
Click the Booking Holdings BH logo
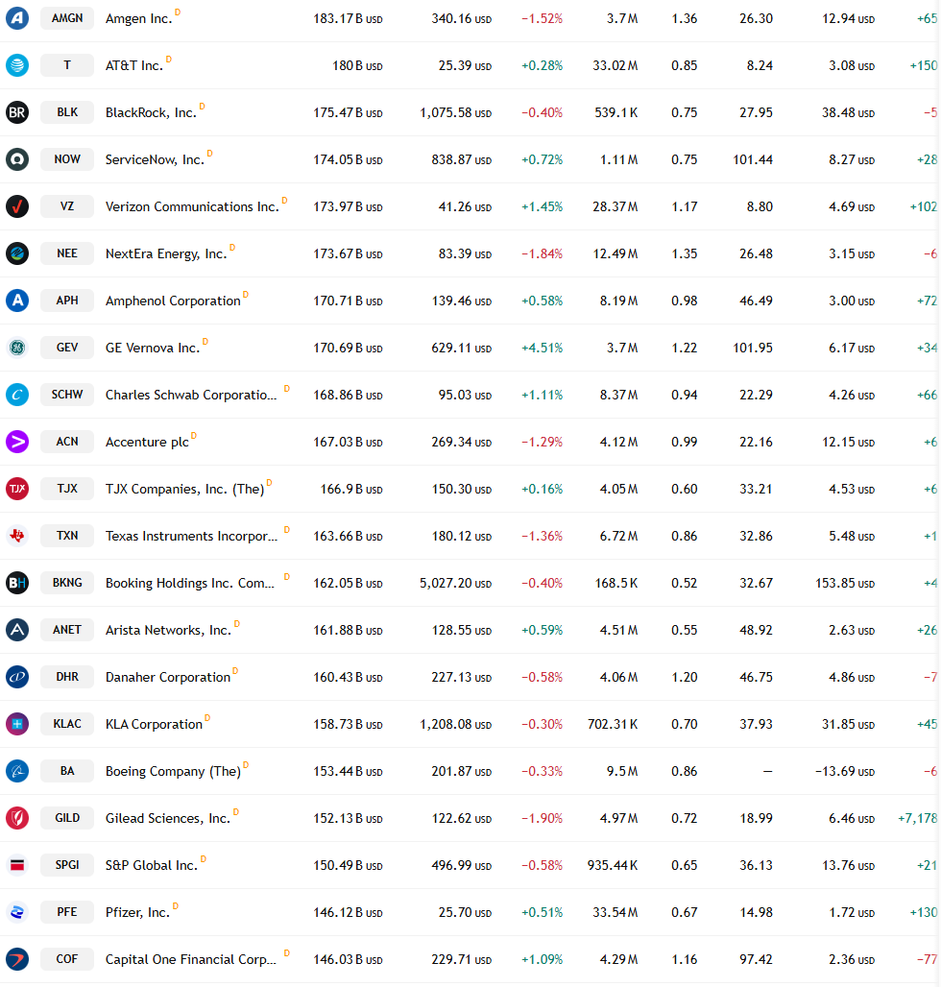[x=17, y=583]
